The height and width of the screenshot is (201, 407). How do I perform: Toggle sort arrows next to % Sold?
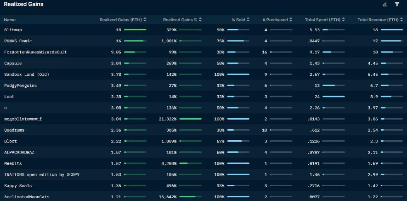tap(248, 20)
